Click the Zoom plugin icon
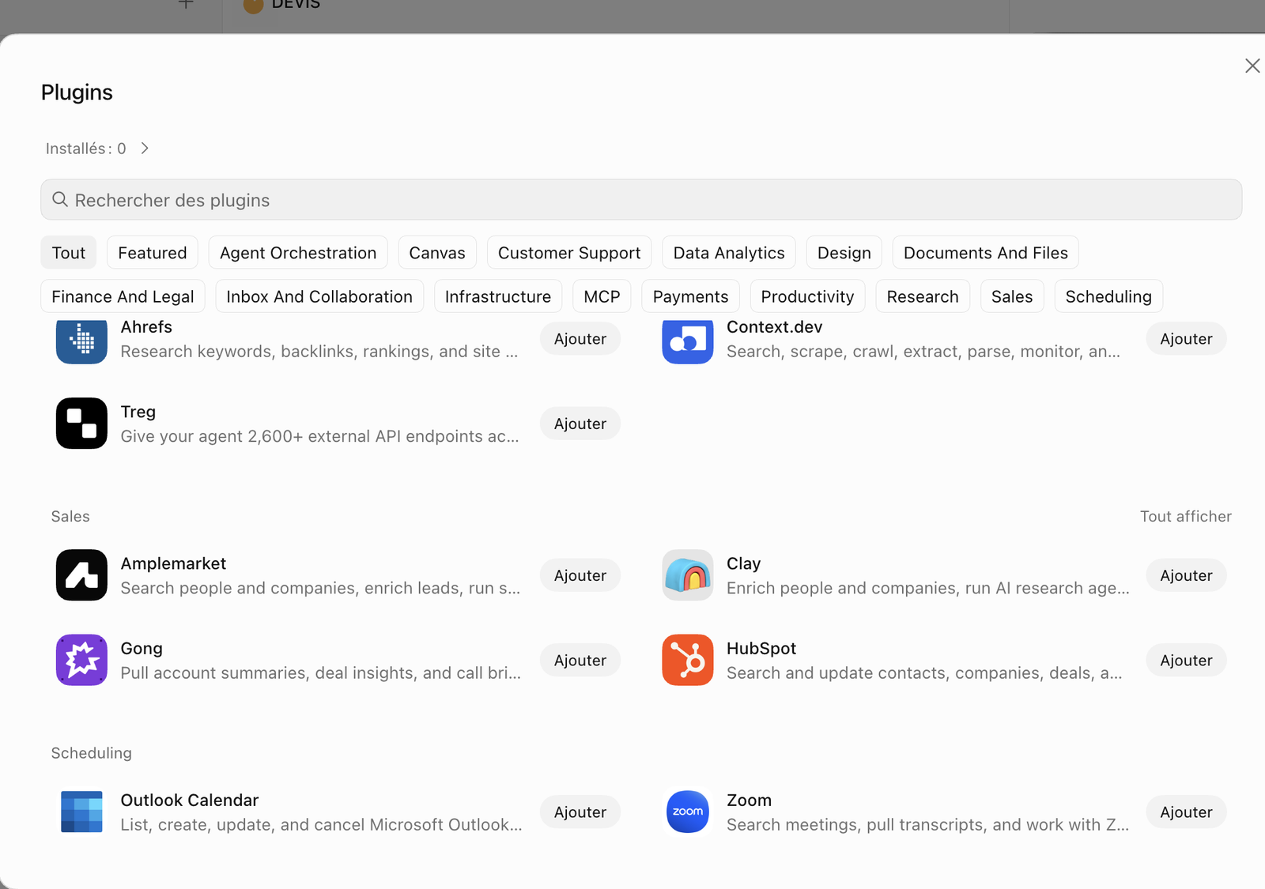The height and width of the screenshot is (889, 1265). point(688,812)
